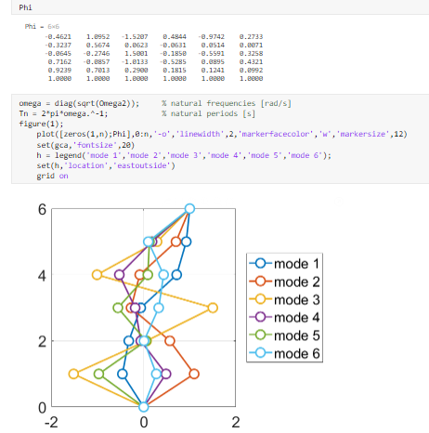The height and width of the screenshot is (433, 429).
Task: Select the 'Phi = 6×6' output header
Action: [42, 26]
